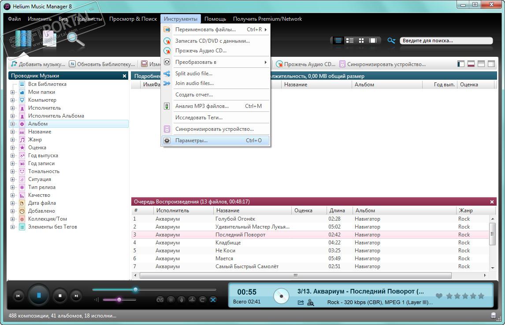Select Элементы без Тегов tree item

pyautogui.click(x=52, y=227)
